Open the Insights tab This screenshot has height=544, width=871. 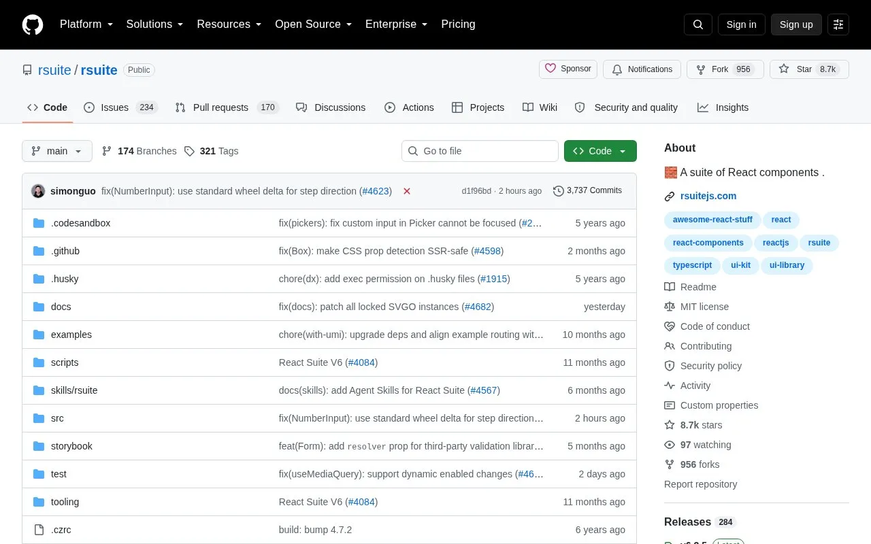(x=723, y=107)
